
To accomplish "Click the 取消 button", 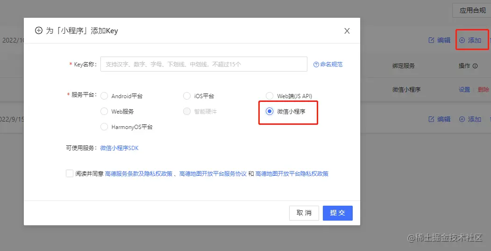I will [304, 213].
